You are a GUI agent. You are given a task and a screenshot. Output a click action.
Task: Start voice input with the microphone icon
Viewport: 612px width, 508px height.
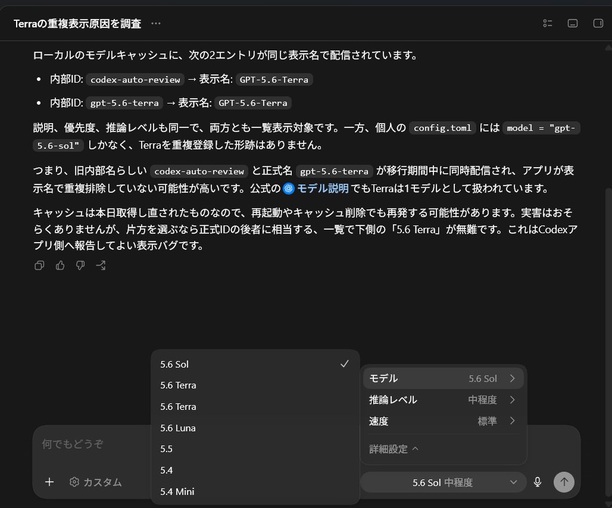pos(538,482)
